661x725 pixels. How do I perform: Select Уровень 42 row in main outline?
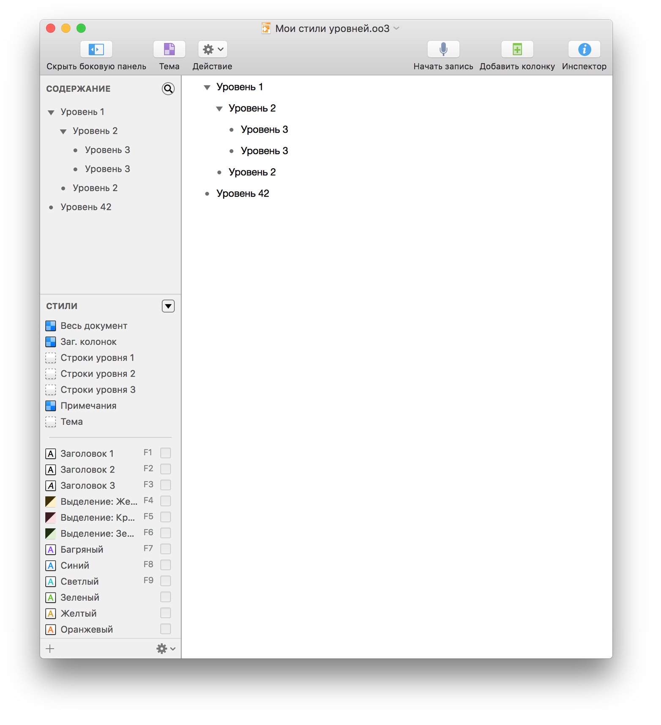click(x=397, y=194)
